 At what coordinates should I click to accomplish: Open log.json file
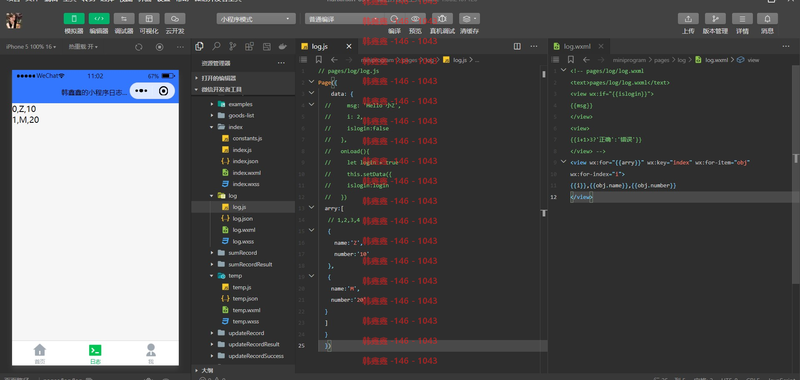click(242, 219)
